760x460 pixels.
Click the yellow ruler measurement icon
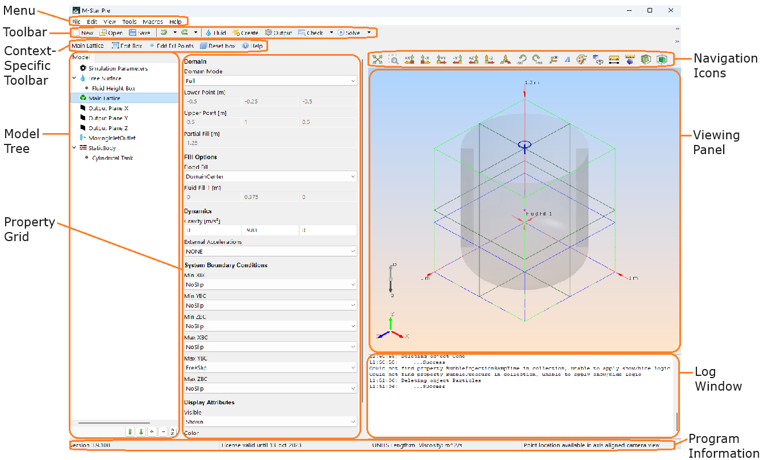pyautogui.click(x=613, y=59)
